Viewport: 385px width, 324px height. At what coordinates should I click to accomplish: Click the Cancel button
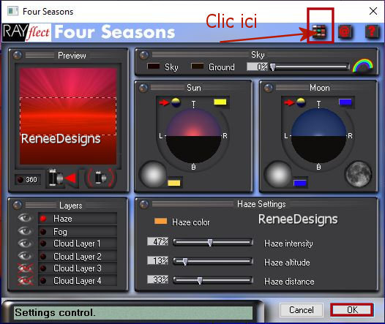click(302, 310)
